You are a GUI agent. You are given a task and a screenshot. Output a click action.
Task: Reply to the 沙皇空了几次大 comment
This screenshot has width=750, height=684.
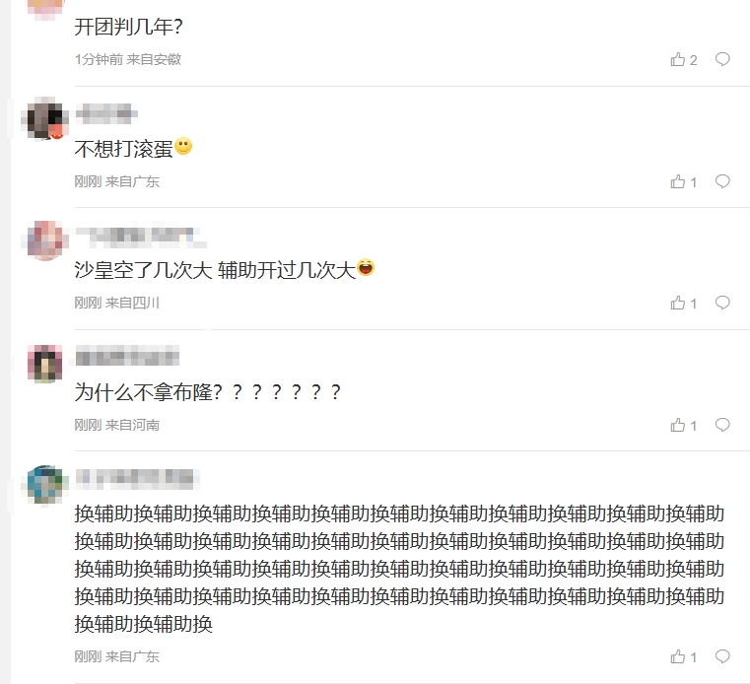[x=722, y=303]
